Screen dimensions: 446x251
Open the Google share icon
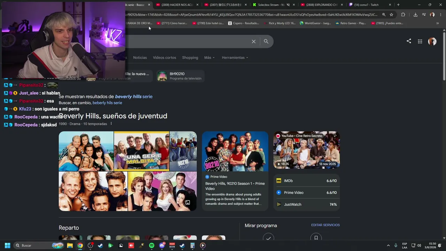coord(409,41)
